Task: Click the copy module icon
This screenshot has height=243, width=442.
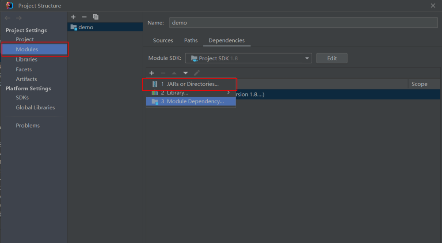Action: [96, 17]
